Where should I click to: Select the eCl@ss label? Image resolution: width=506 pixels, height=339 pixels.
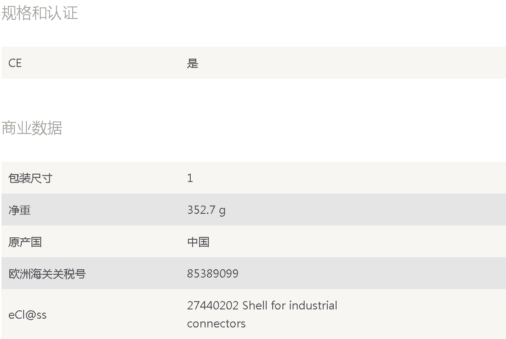pos(27,315)
